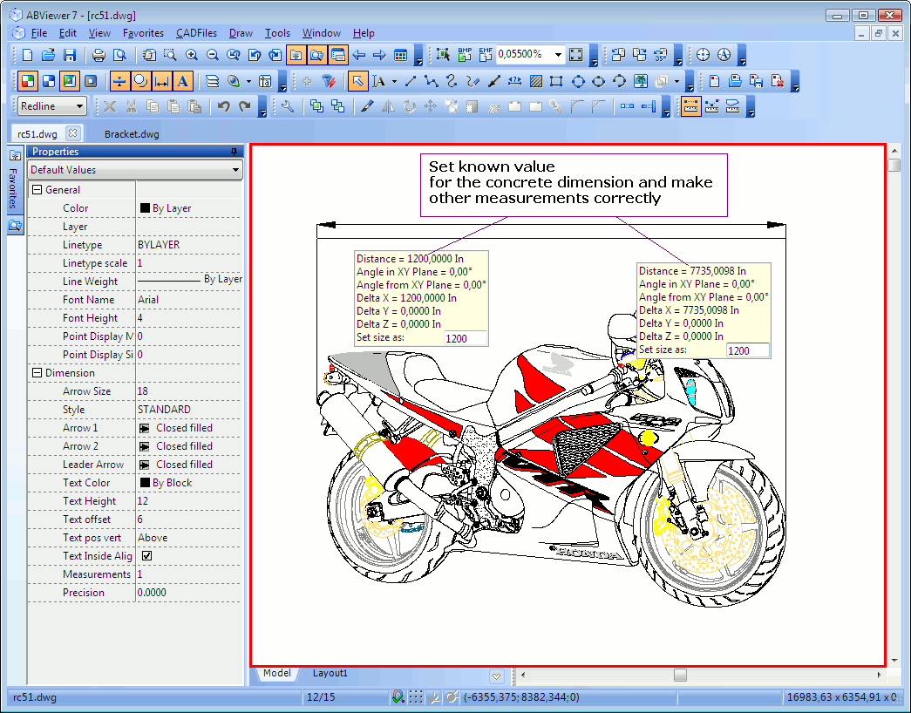Open the zoom percentage dropdown
The width and height of the screenshot is (911, 713).
tap(558, 55)
